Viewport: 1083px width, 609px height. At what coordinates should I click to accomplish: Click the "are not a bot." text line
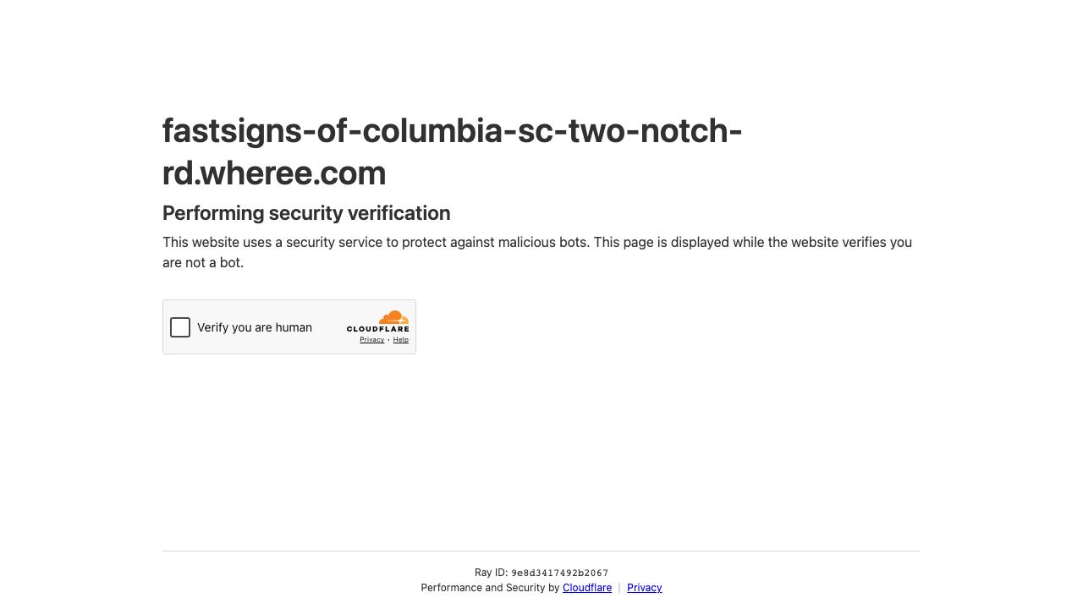click(203, 263)
